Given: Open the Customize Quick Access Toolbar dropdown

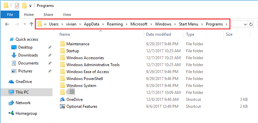Looking at the screenshot, I should (x=30, y=6).
